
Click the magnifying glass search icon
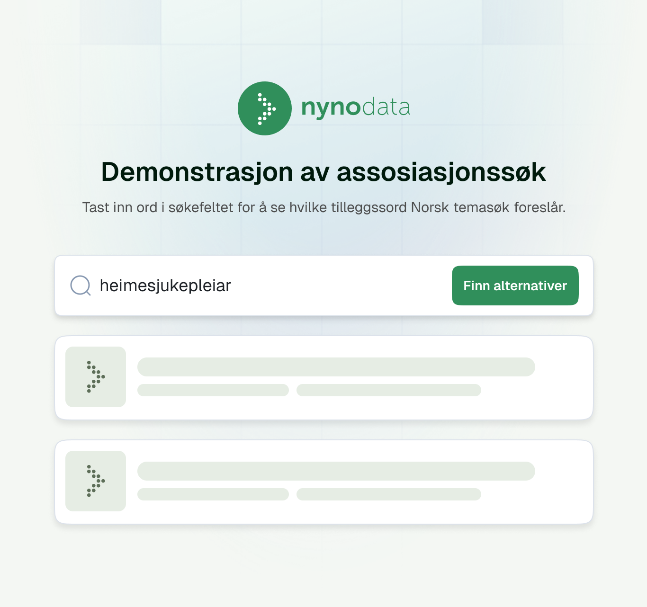81,286
